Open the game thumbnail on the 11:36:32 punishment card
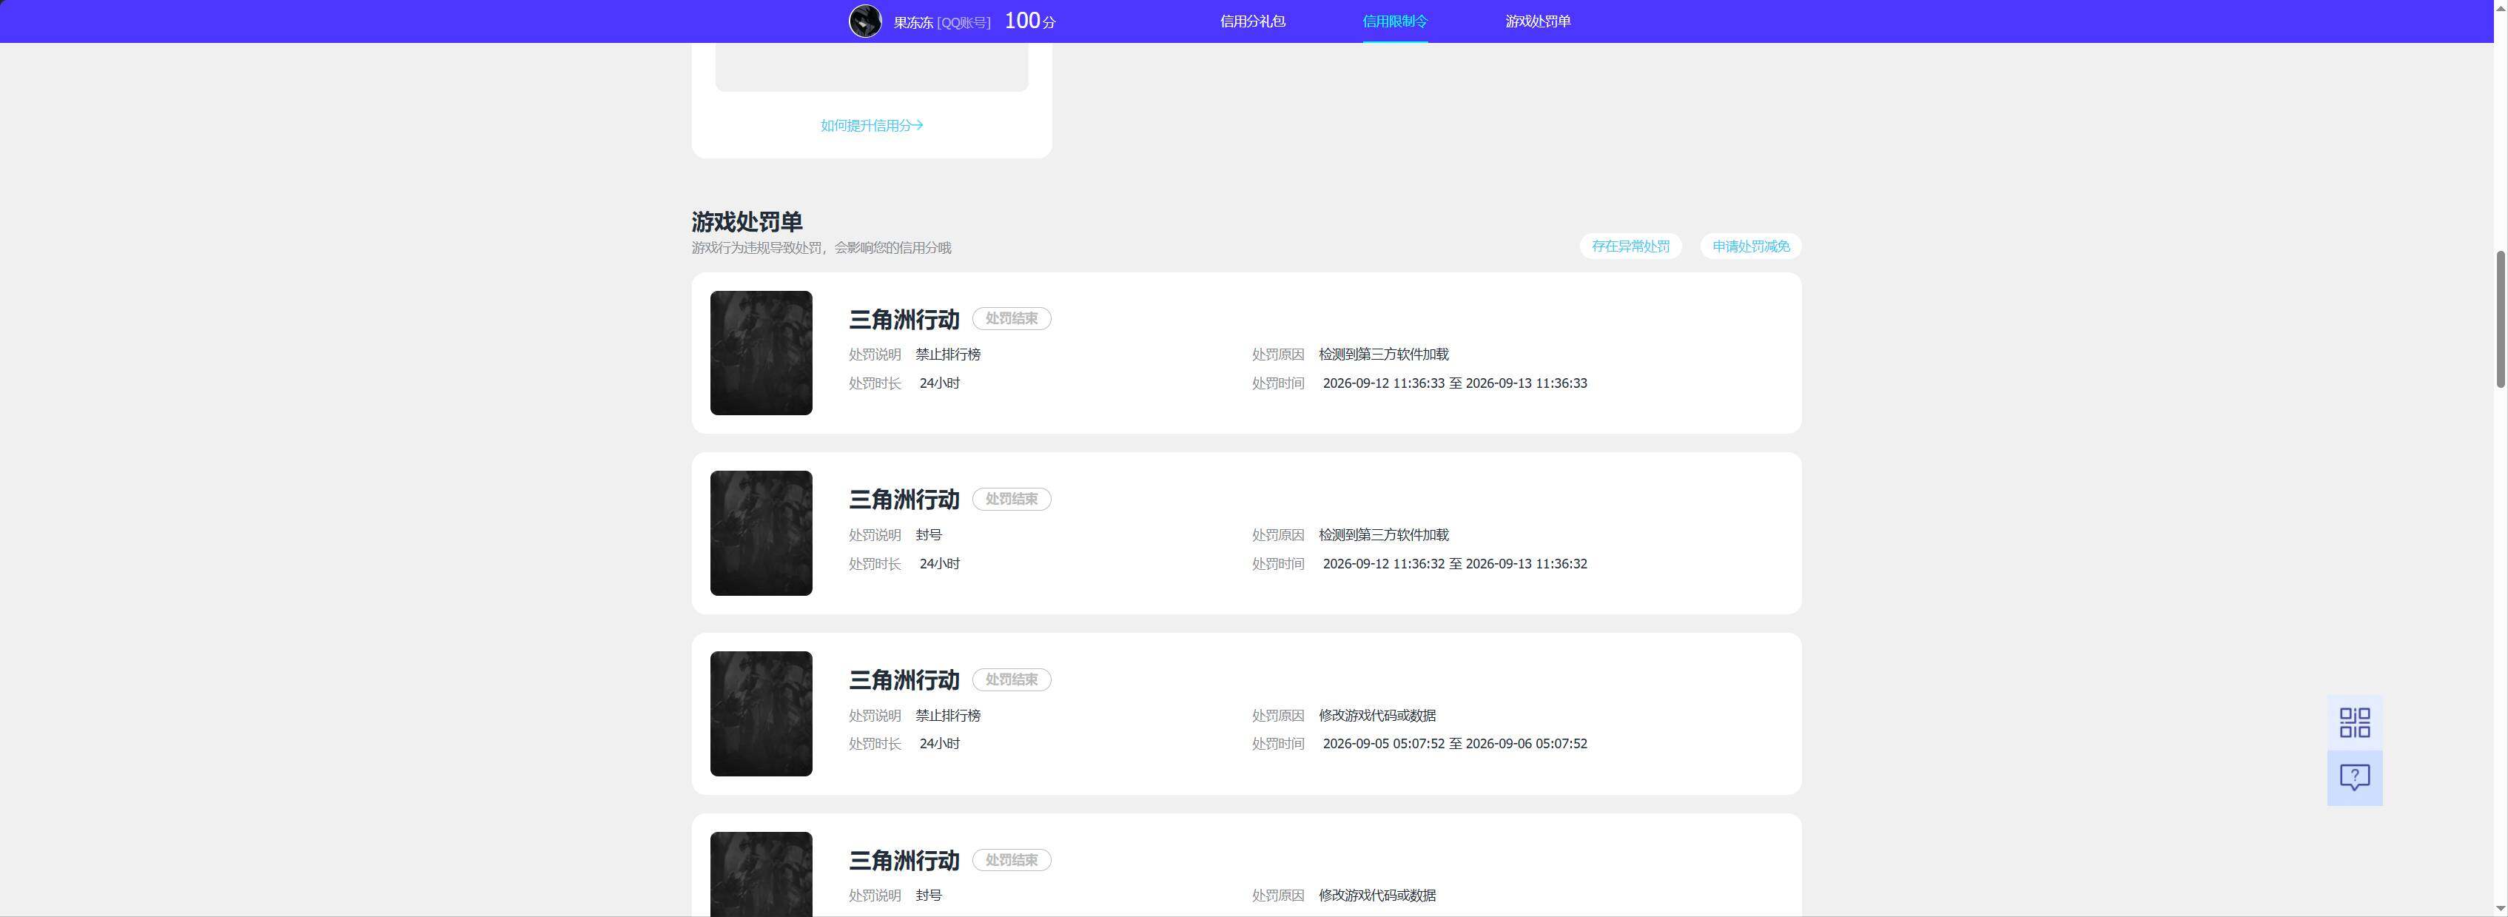 pyautogui.click(x=760, y=534)
